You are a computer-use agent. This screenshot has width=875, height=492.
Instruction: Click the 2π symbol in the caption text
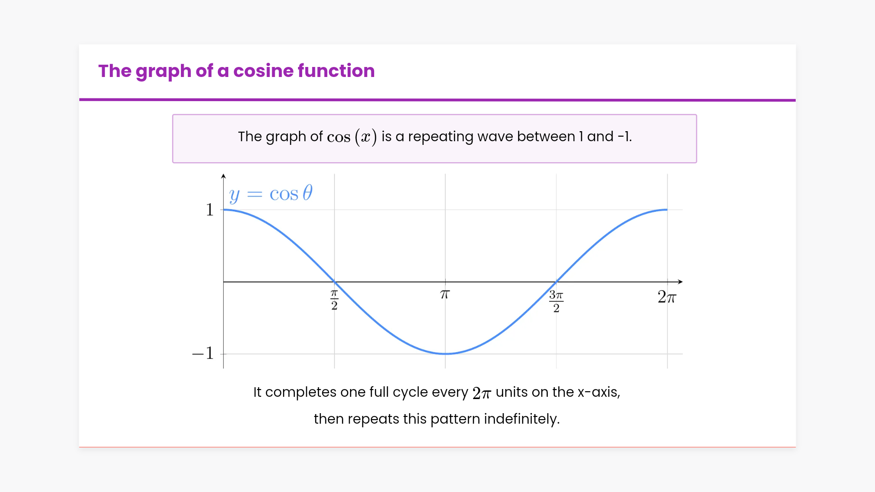482,393
